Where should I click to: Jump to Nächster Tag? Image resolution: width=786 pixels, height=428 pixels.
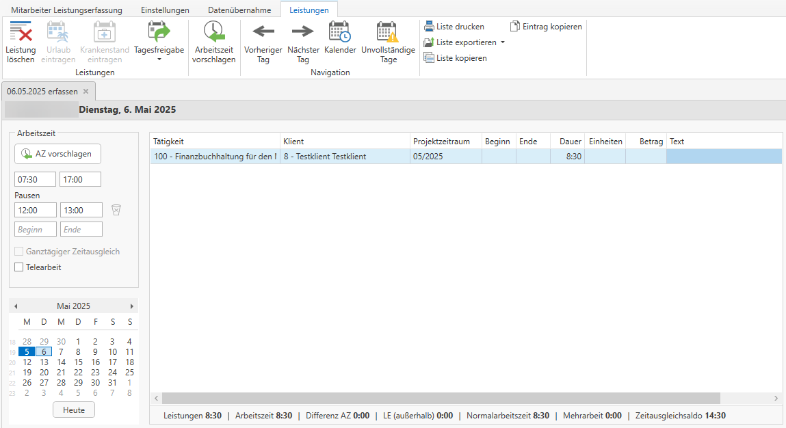click(302, 31)
